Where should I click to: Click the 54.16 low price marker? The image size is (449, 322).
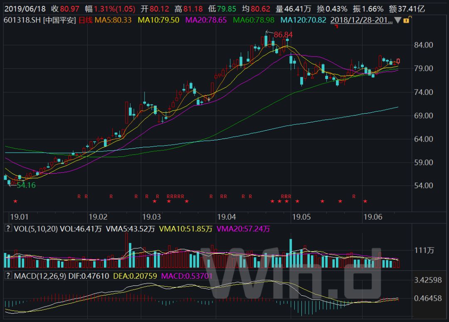point(26,186)
